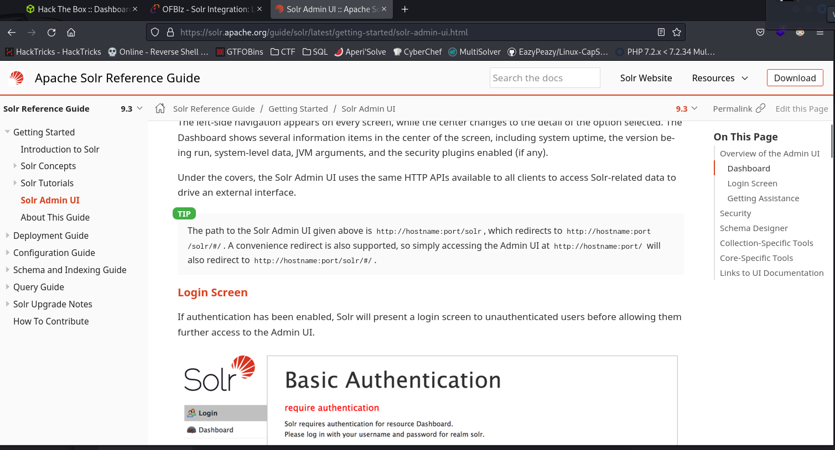The image size is (835, 450).
Task: Click Getting Started in the breadcrumb
Action: (x=298, y=109)
